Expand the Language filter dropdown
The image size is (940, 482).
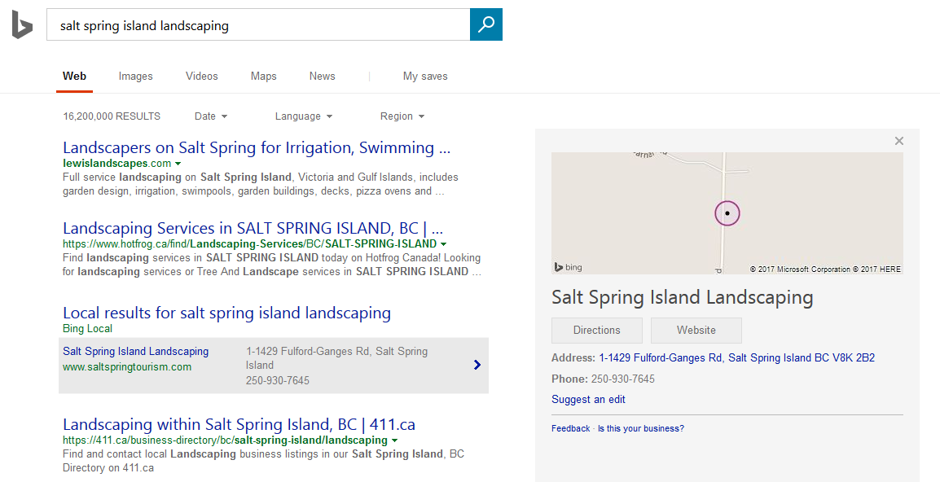pyautogui.click(x=304, y=116)
